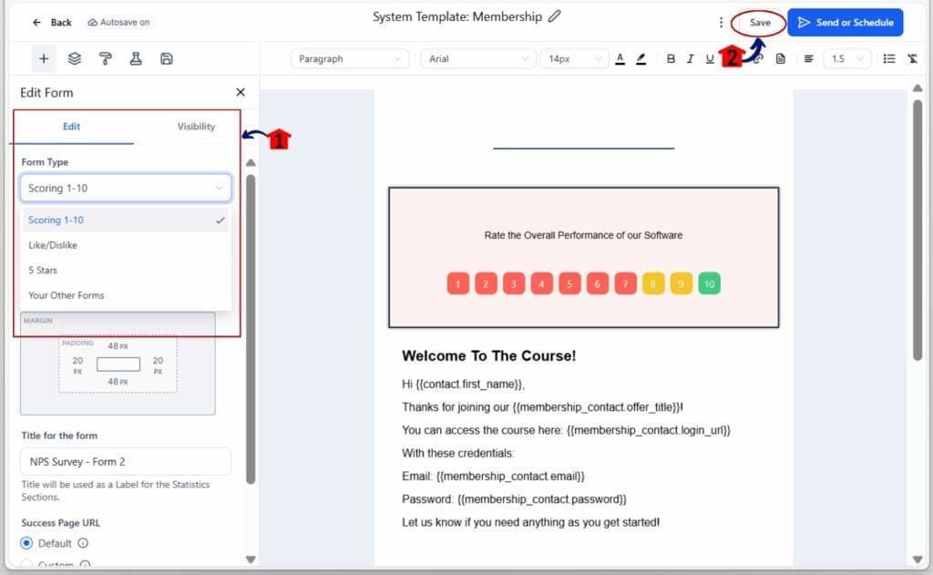This screenshot has width=933, height=575.
Task: Click the survey heading text
Action: (x=583, y=235)
